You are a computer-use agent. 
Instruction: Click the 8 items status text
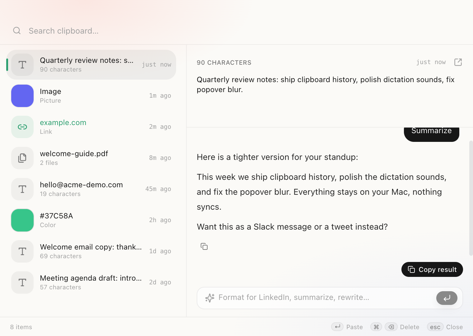coord(21,327)
